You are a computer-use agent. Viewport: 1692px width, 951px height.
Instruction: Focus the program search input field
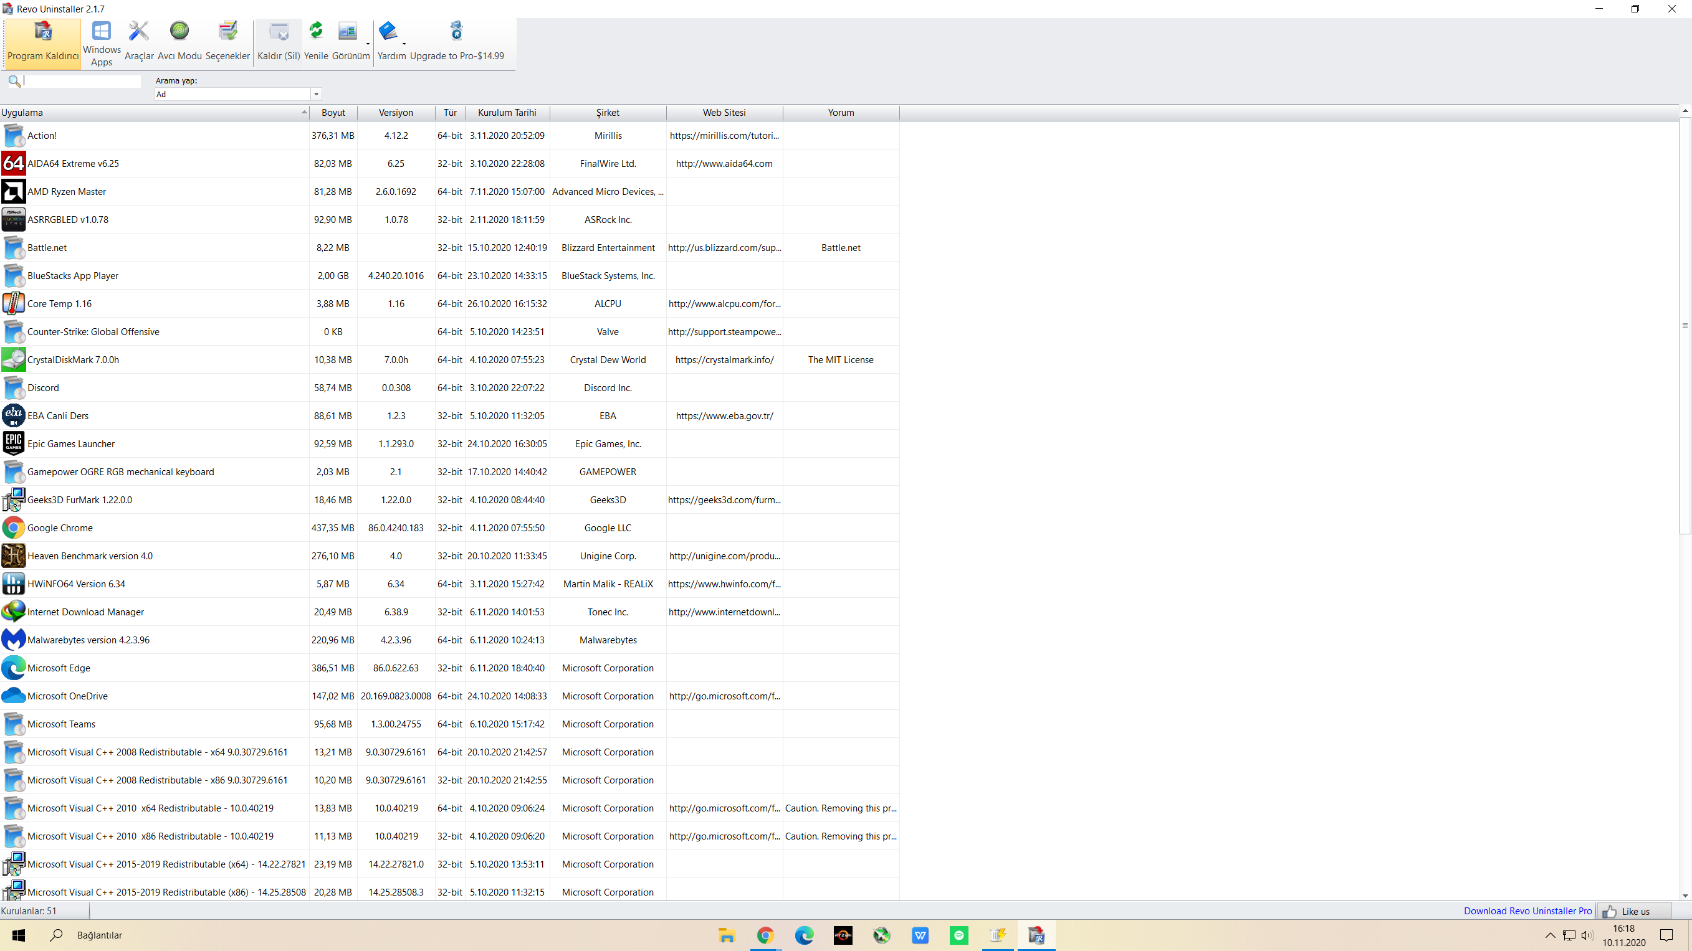coord(82,81)
